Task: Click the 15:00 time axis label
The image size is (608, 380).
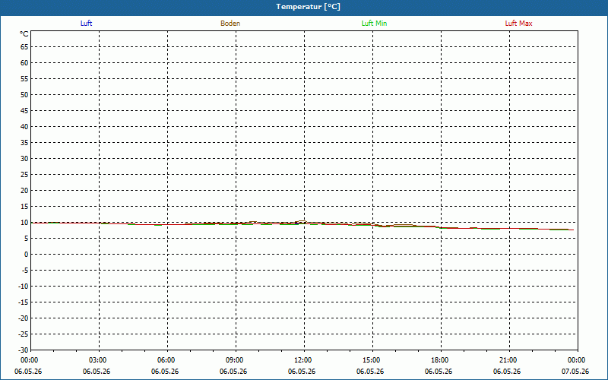Action: [371, 360]
